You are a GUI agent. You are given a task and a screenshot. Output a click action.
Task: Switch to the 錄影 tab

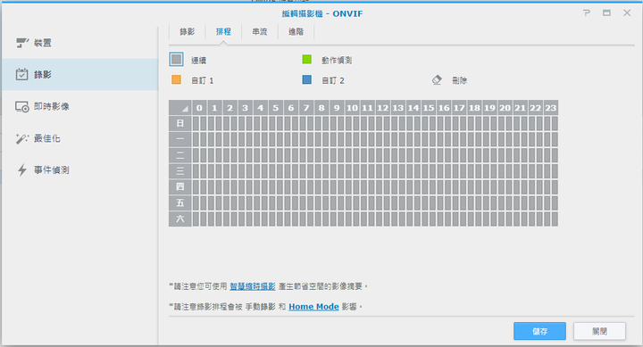click(187, 31)
